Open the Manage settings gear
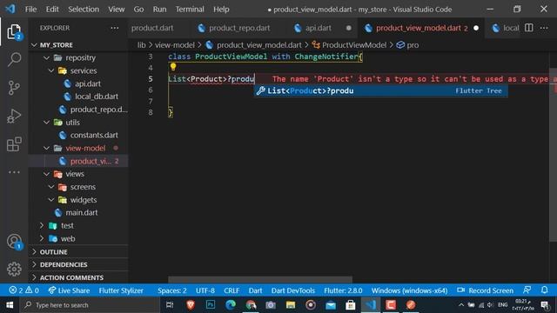 (14, 269)
